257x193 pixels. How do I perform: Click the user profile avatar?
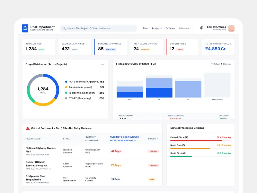pyautogui.click(x=231, y=28)
